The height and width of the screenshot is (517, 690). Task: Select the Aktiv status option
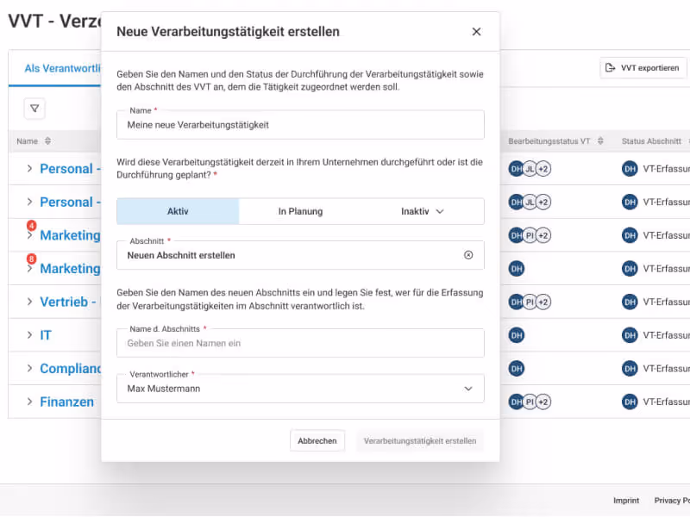point(178,211)
